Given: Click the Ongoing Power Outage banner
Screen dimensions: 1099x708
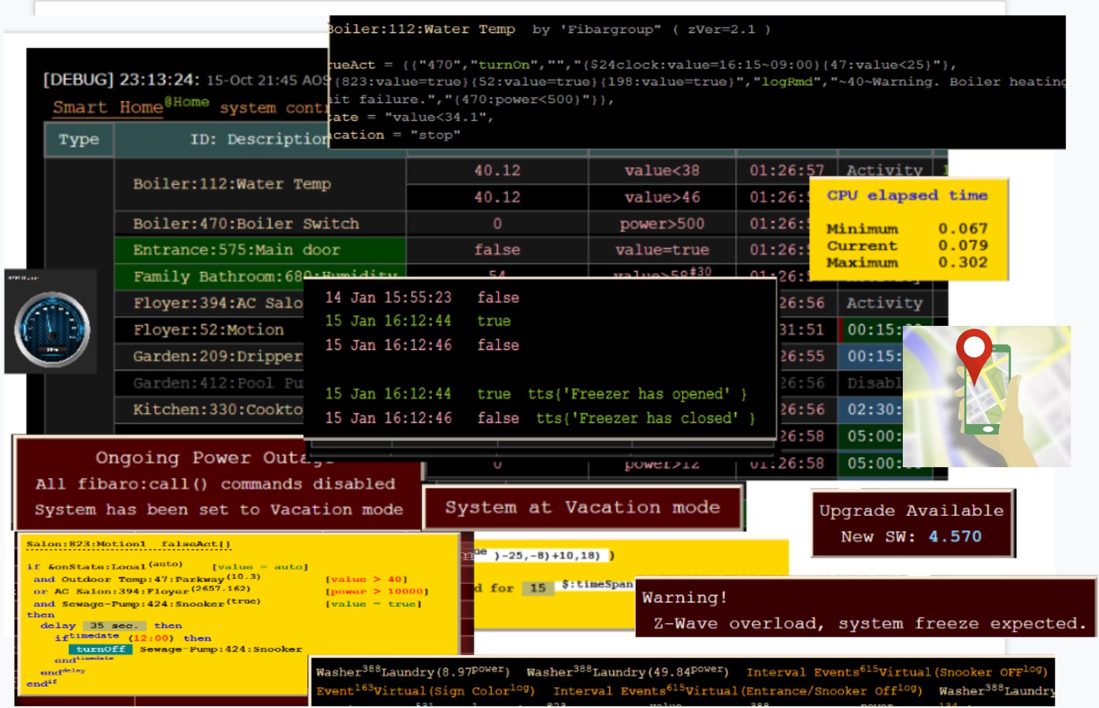Looking at the screenshot, I should 218,483.
